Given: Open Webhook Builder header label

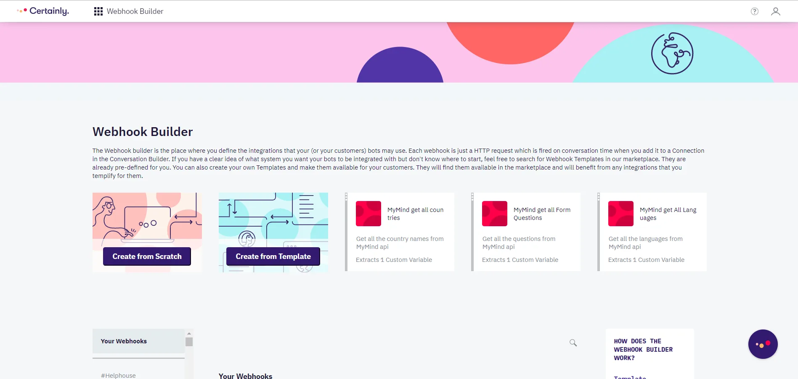Looking at the screenshot, I should click(x=135, y=11).
